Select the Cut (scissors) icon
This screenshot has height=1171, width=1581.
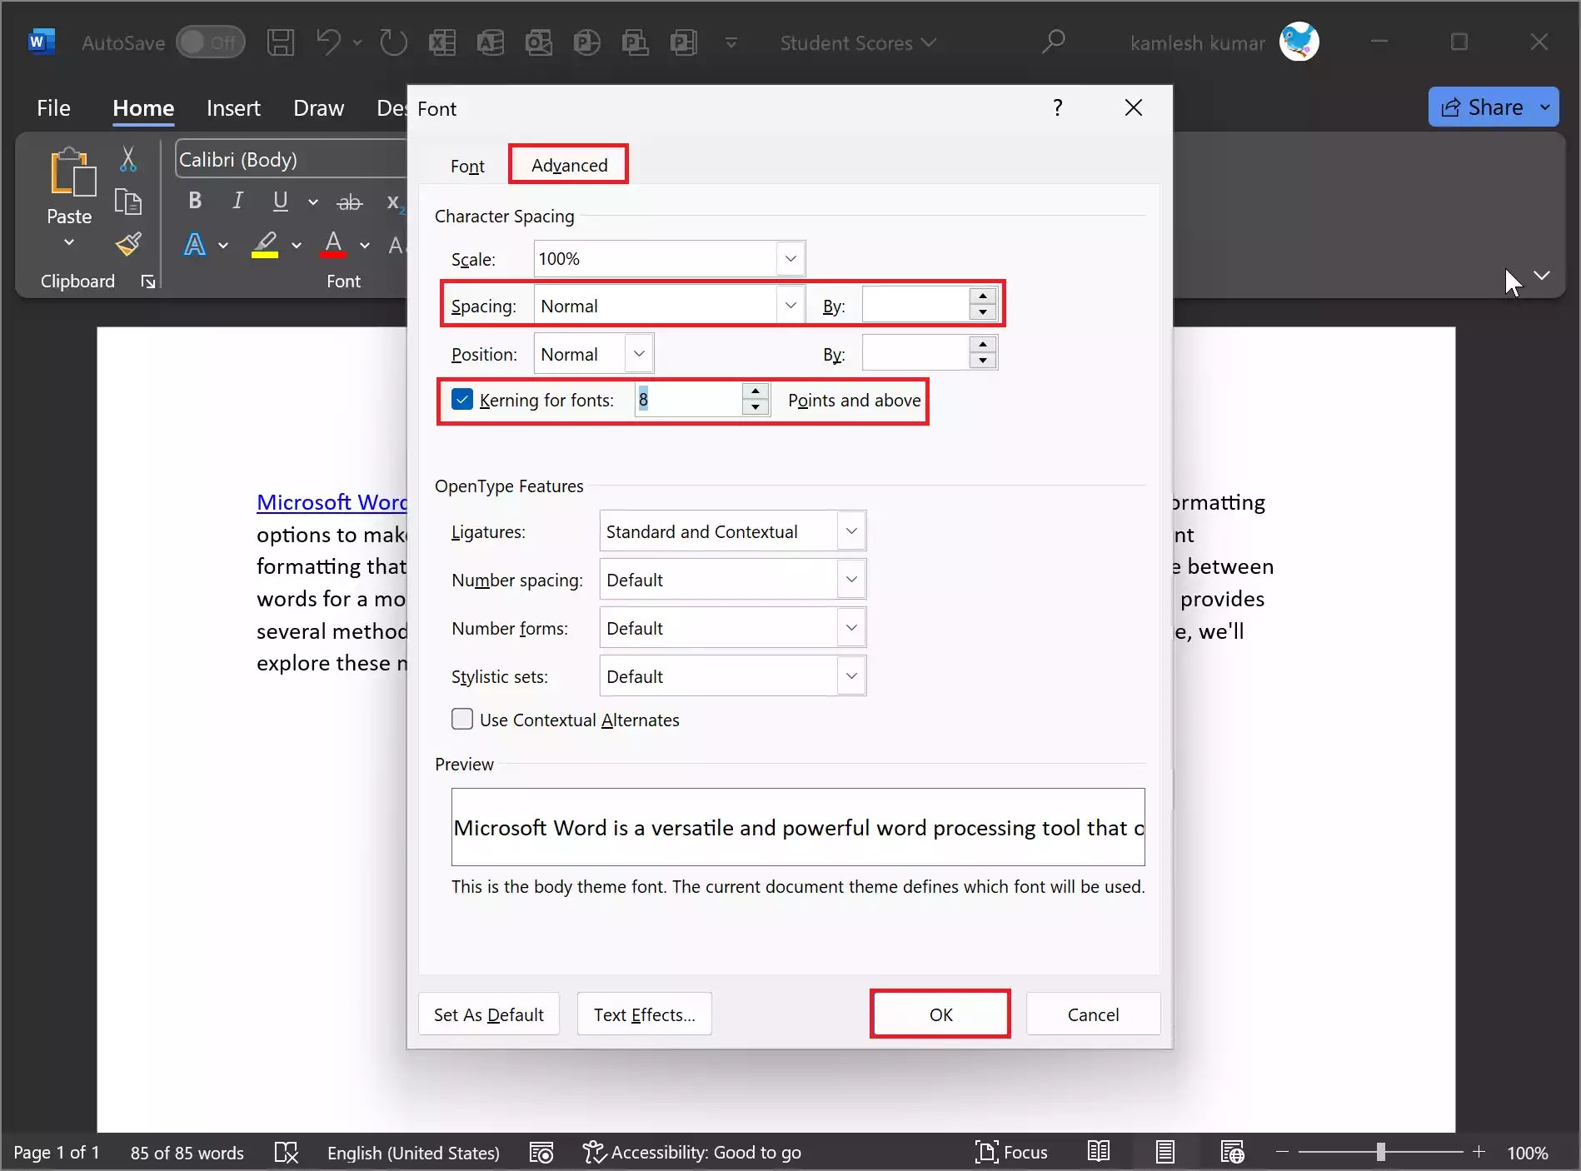[127, 159]
